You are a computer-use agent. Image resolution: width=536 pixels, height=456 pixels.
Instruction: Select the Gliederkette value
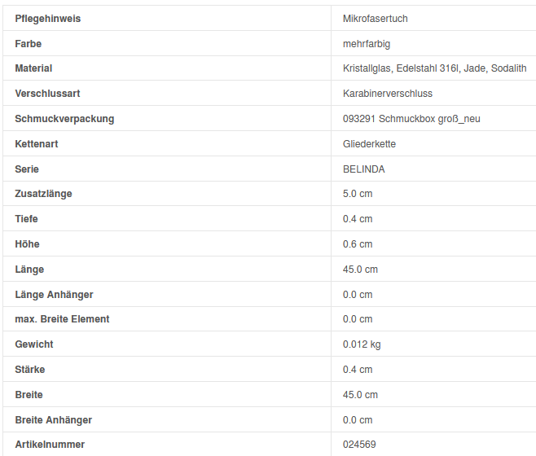tap(370, 144)
